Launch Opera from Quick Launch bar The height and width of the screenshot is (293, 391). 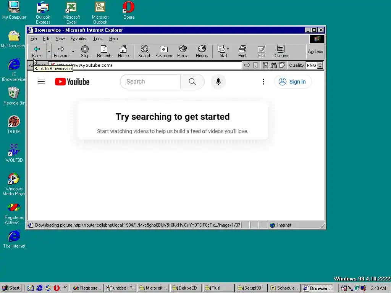(x=57, y=288)
